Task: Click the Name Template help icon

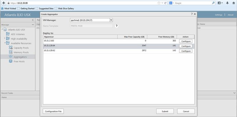Action: tap(116, 26)
